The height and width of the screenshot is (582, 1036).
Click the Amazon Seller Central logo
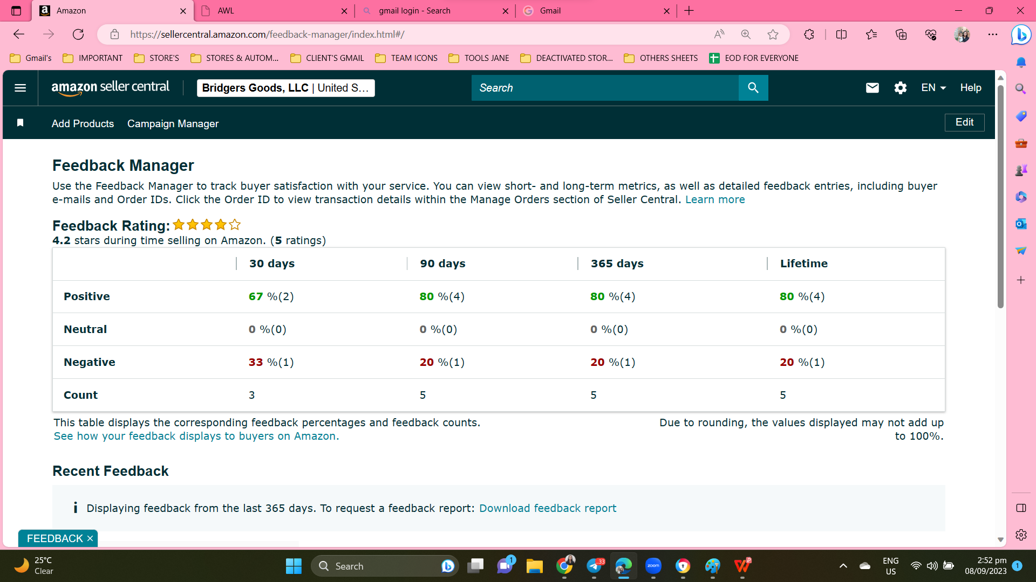coord(110,88)
